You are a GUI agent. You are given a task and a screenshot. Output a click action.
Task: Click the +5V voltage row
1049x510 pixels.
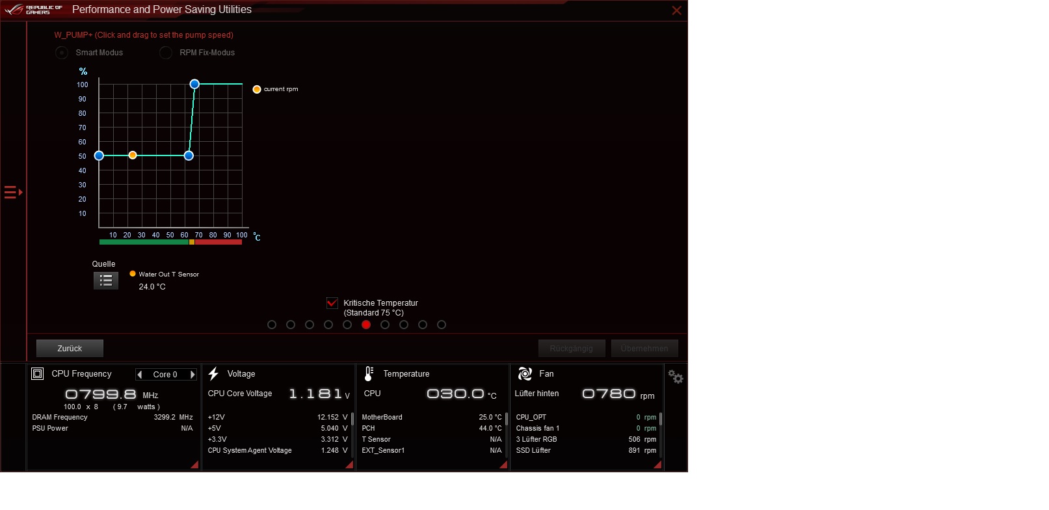coord(278,429)
